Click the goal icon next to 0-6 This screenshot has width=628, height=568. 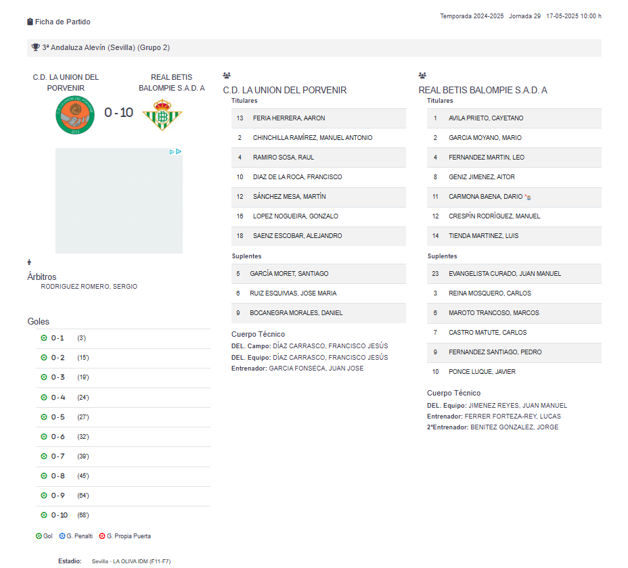coord(44,436)
